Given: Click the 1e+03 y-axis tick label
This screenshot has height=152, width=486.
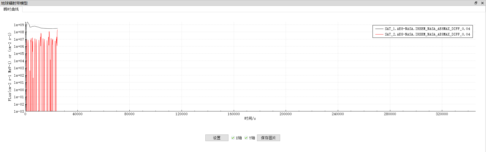Looking at the screenshot, I should [x=19, y=68].
